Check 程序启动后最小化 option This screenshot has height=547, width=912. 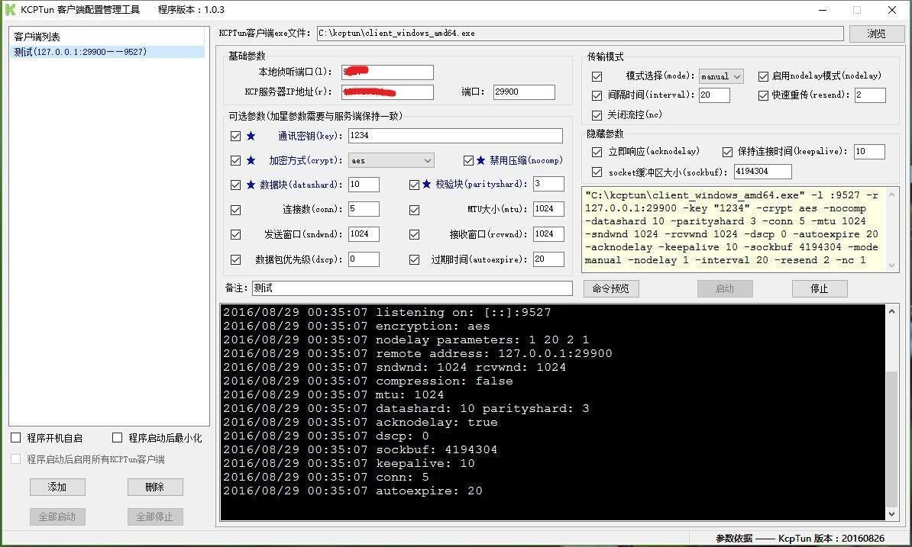[x=118, y=437]
